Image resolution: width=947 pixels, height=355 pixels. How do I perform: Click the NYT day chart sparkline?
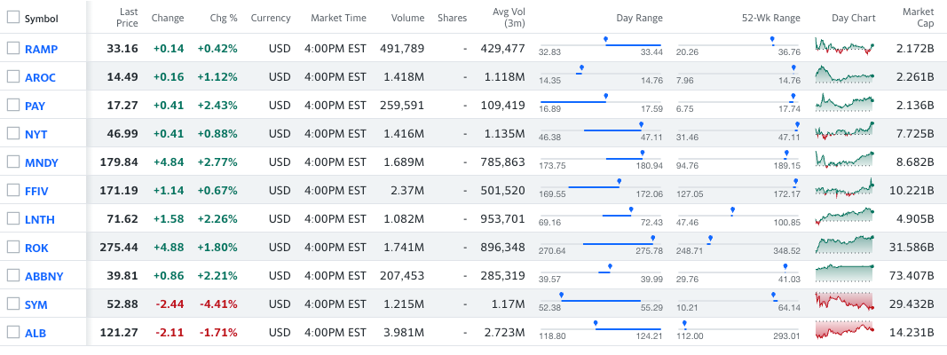[843, 133]
